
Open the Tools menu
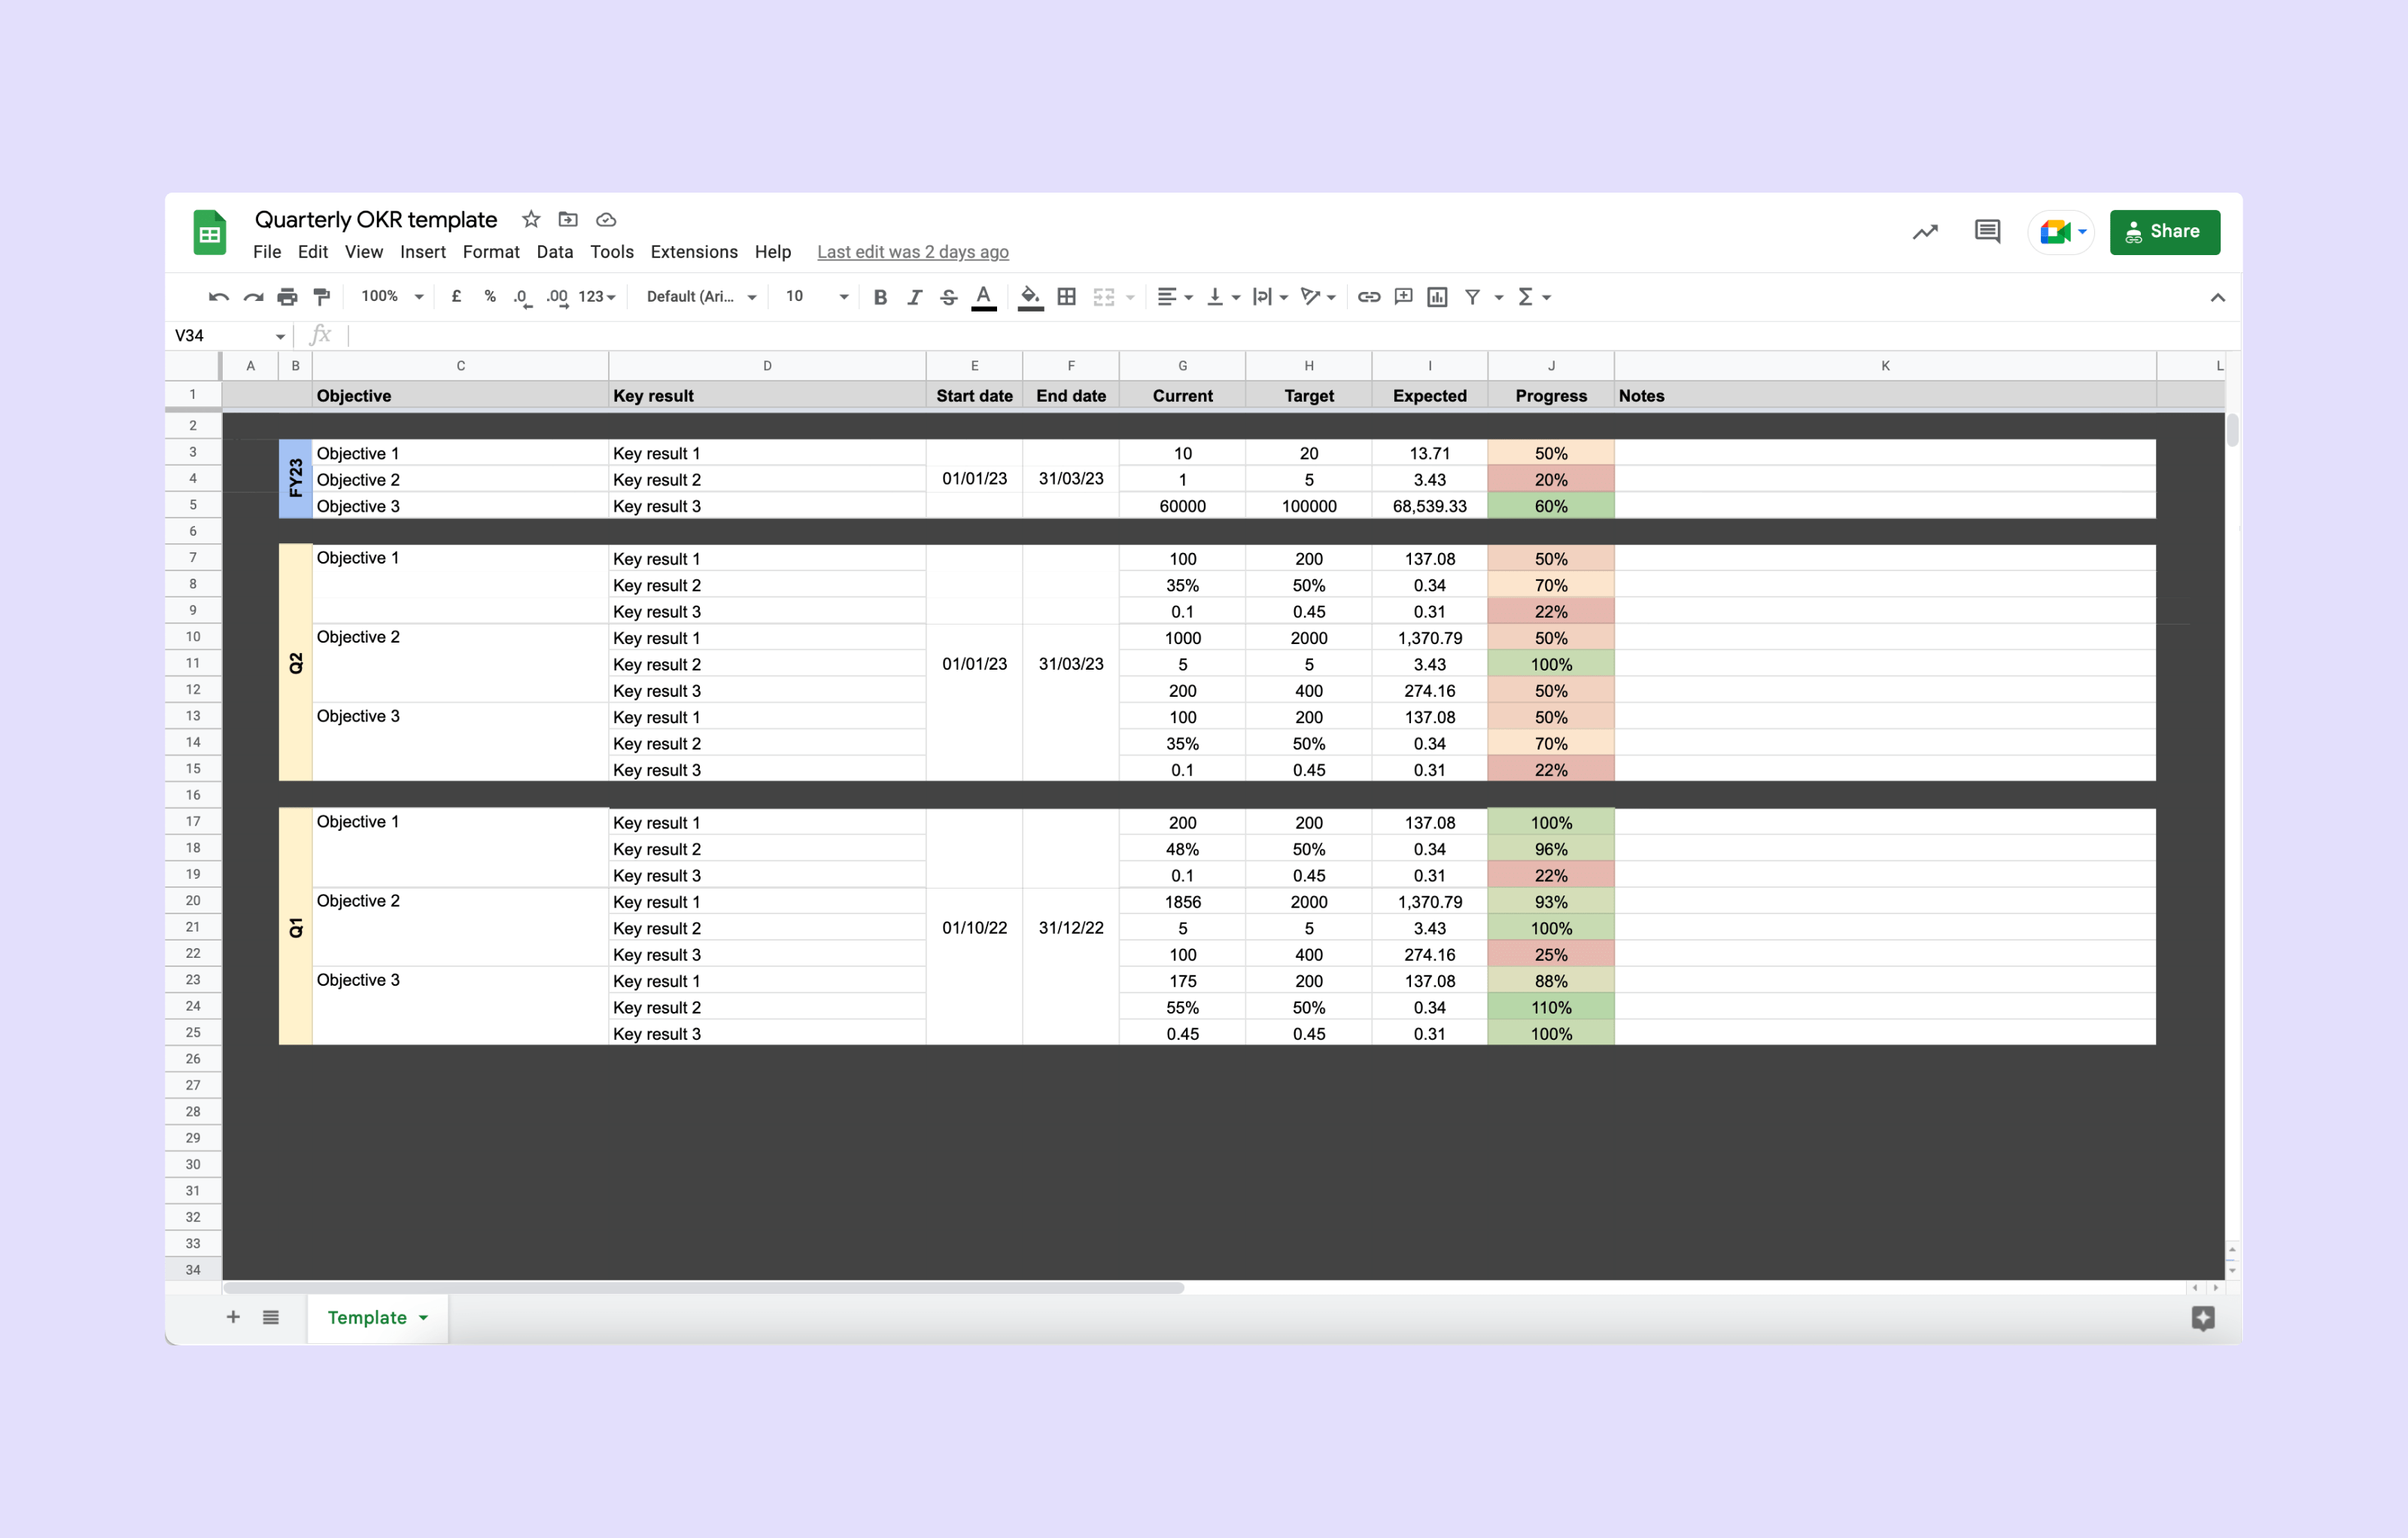[612, 252]
